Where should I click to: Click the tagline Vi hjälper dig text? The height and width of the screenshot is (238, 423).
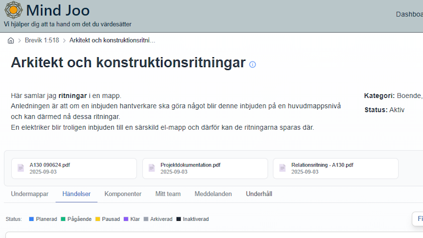click(68, 24)
